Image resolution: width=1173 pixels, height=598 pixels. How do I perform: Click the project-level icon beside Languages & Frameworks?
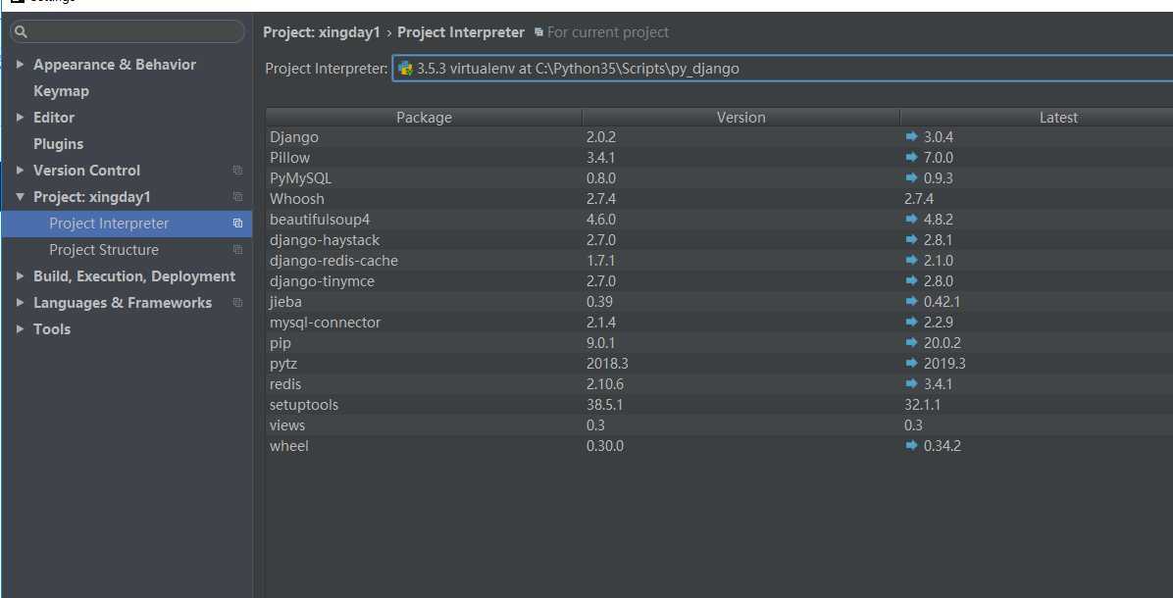point(238,303)
